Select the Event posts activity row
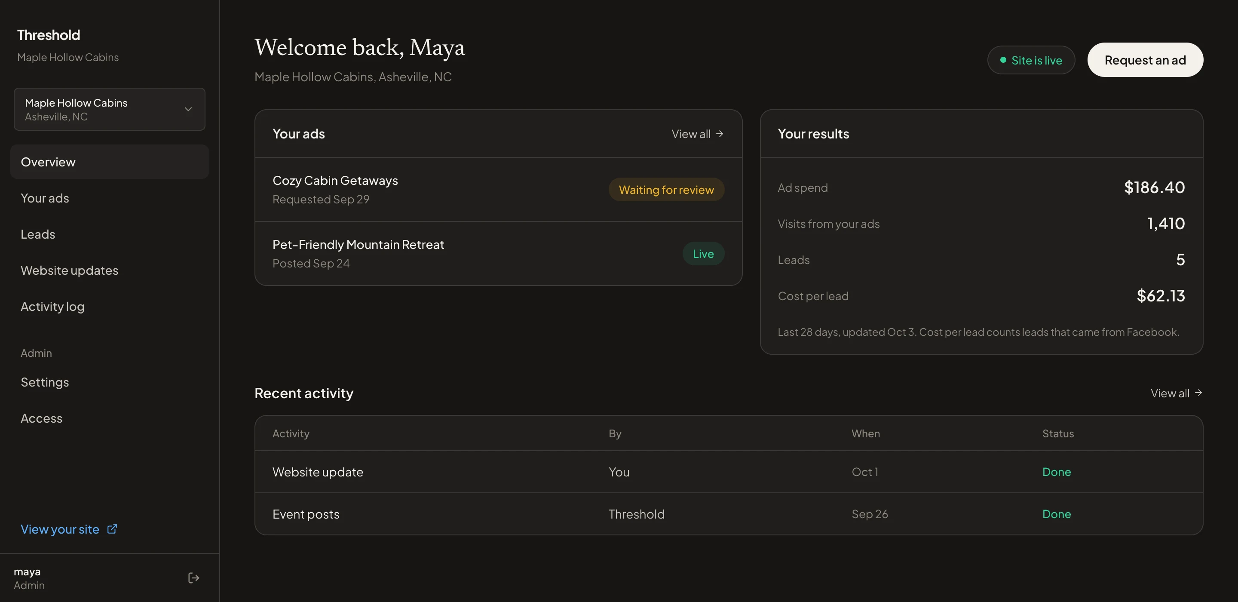 coord(729,514)
